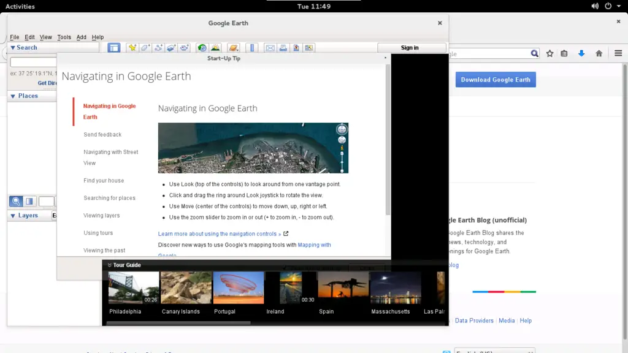This screenshot has height=353, width=628.
Task: Click the Data Providers link in browser
Action: [474, 321]
